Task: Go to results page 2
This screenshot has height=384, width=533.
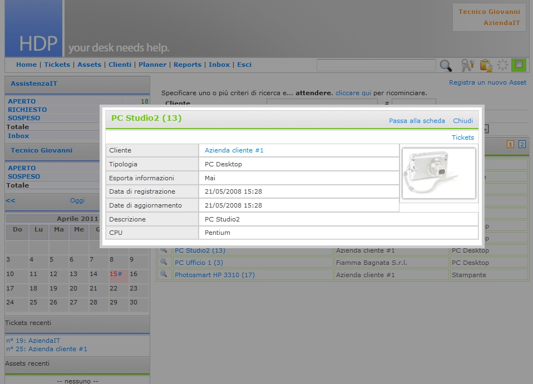Action: pyautogui.click(x=522, y=145)
